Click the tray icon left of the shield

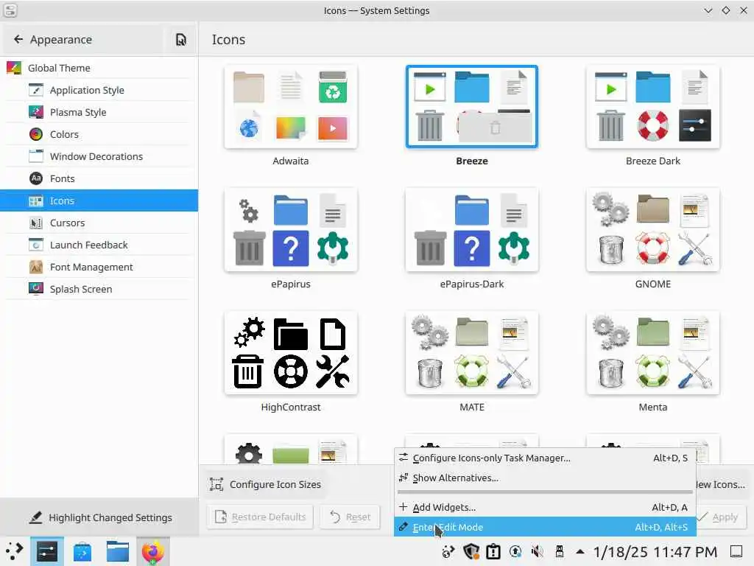pos(448,551)
